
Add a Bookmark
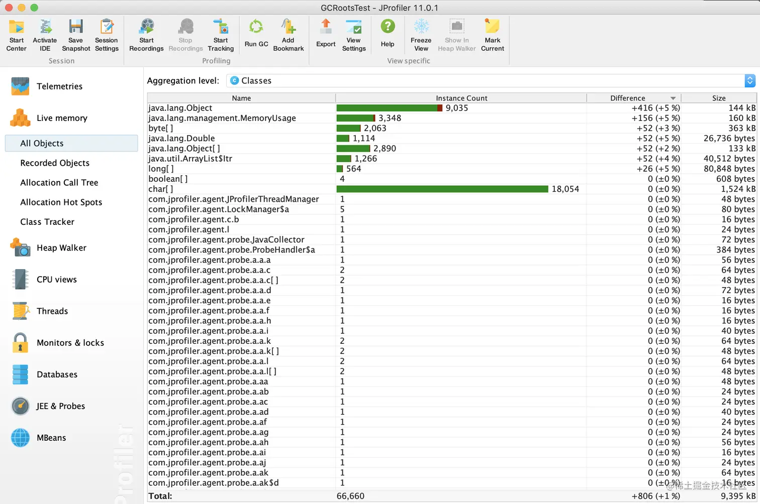289,35
